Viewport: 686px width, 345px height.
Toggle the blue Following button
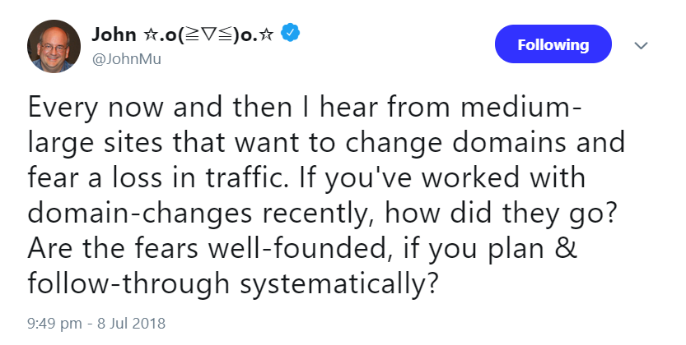553,44
